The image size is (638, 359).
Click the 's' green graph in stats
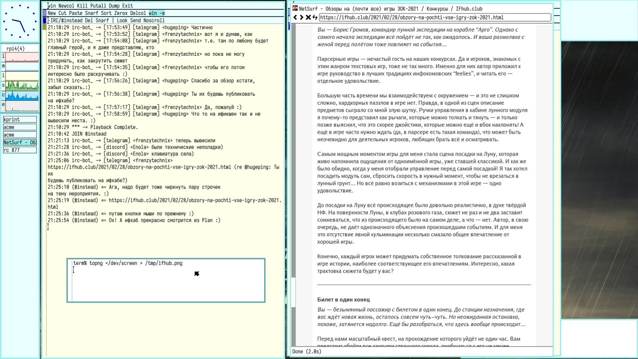(x=22, y=85)
